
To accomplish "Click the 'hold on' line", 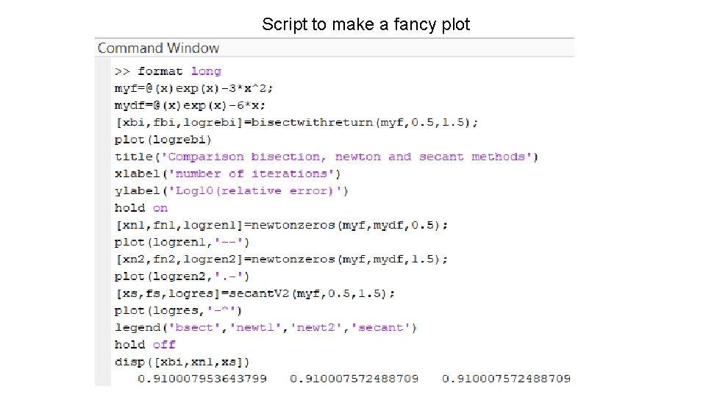I will tap(141, 208).
